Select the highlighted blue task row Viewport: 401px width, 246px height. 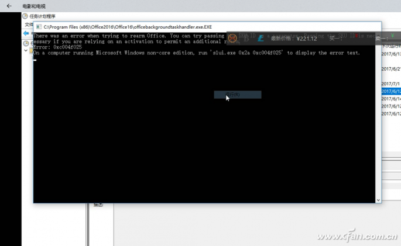391,91
